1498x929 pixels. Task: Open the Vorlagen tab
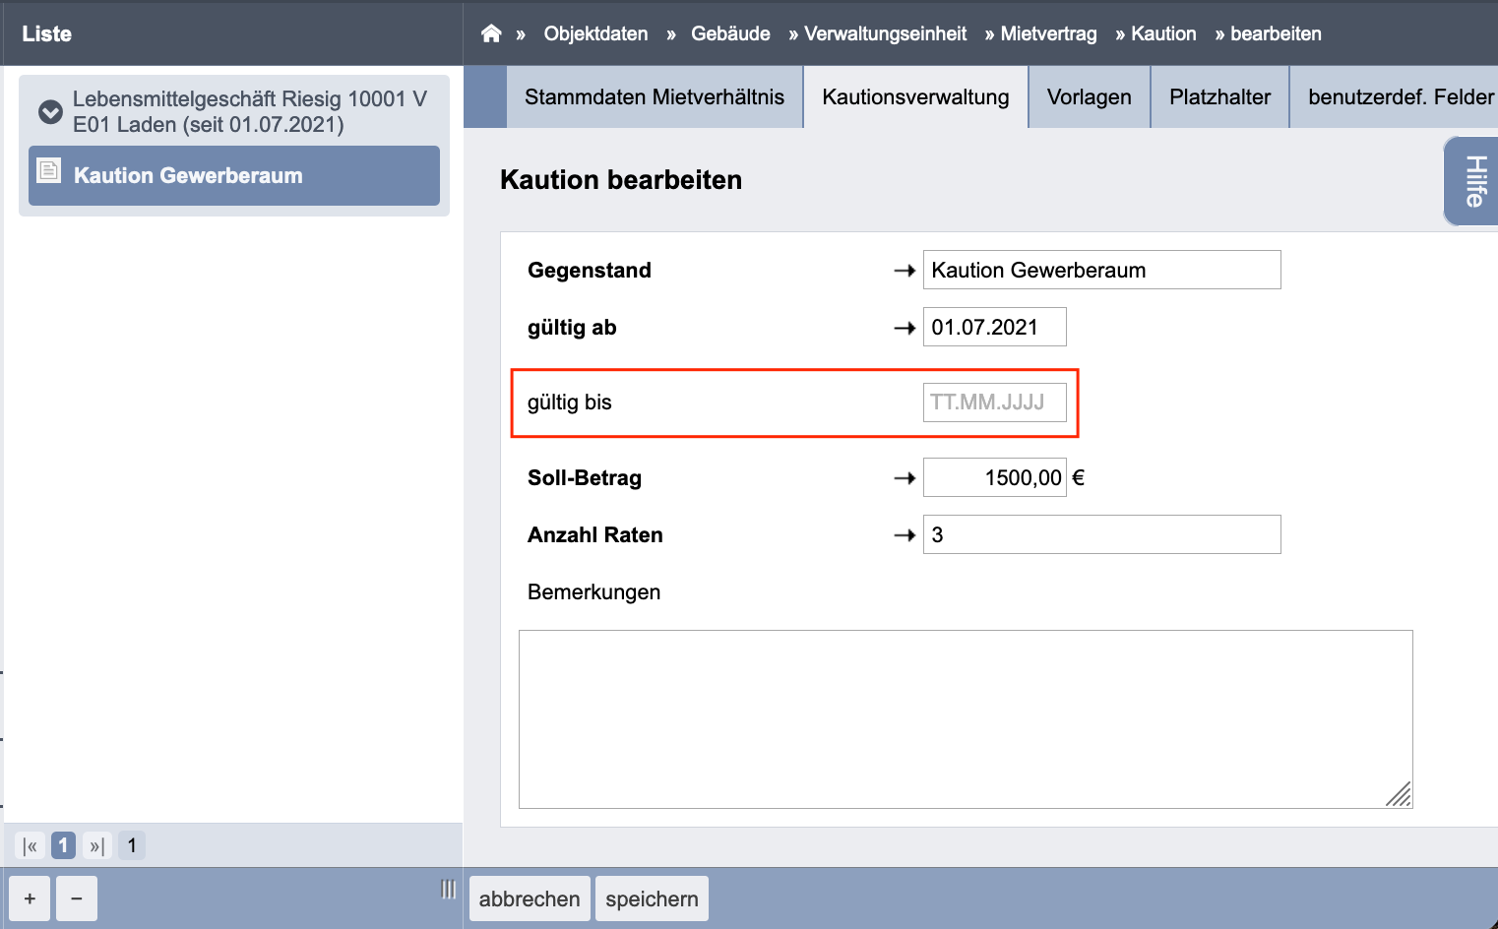[x=1090, y=96]
